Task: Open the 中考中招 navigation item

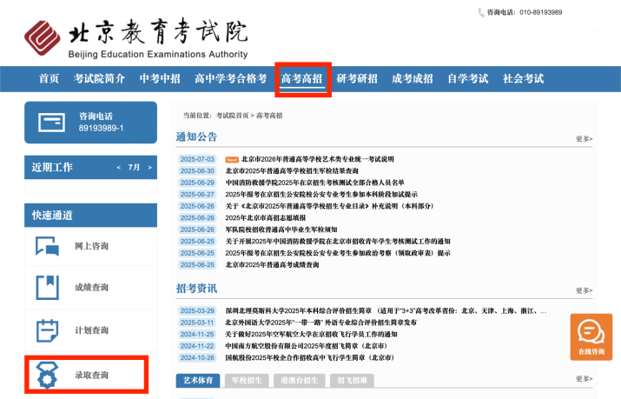Action: click(x=160, y=78)
